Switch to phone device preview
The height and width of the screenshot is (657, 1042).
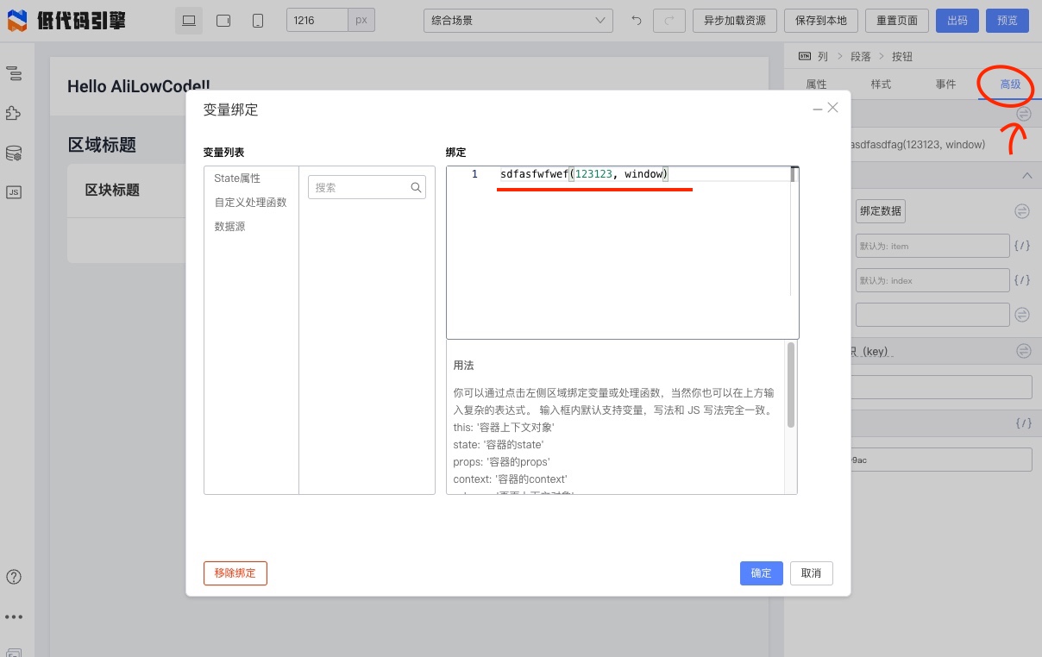pyautogui.click(x=258, y=21)
